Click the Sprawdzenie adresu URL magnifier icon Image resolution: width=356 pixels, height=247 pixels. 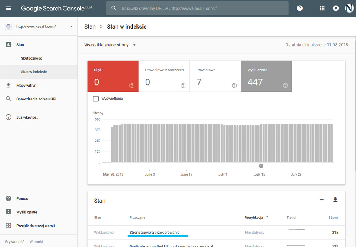pos(9,99)
